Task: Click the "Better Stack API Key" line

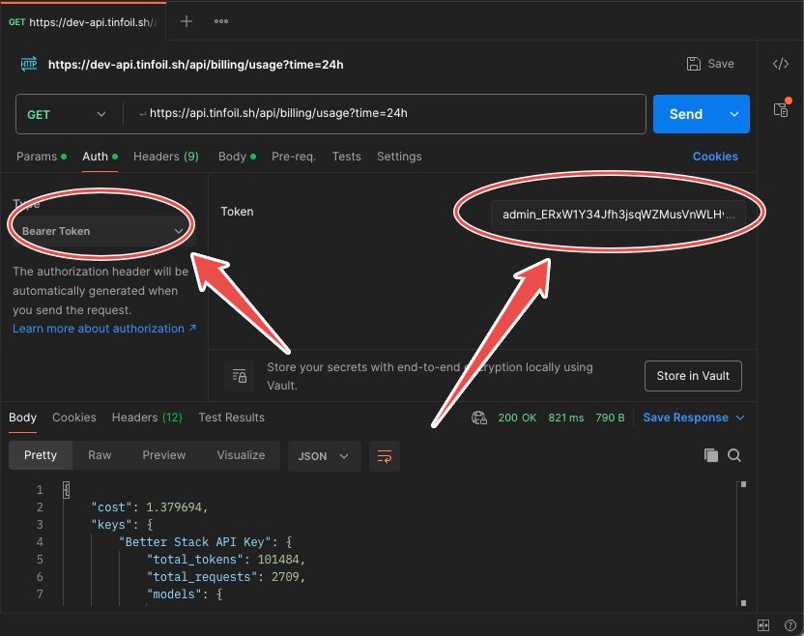Action: [206, 542]
